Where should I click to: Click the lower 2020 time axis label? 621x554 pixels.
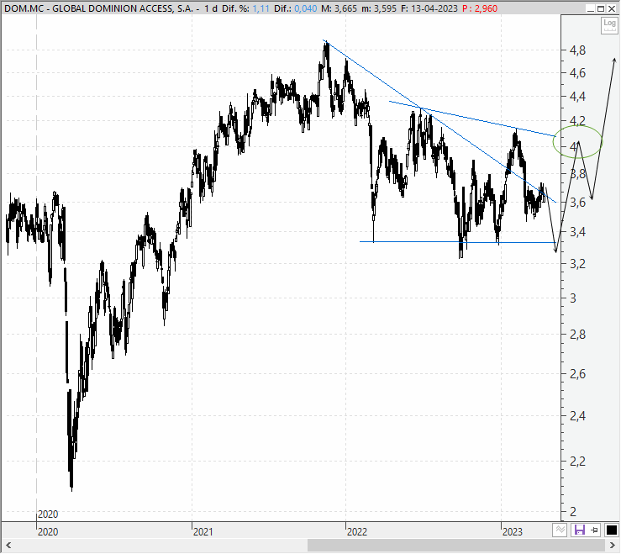click(x=48, y=532)
